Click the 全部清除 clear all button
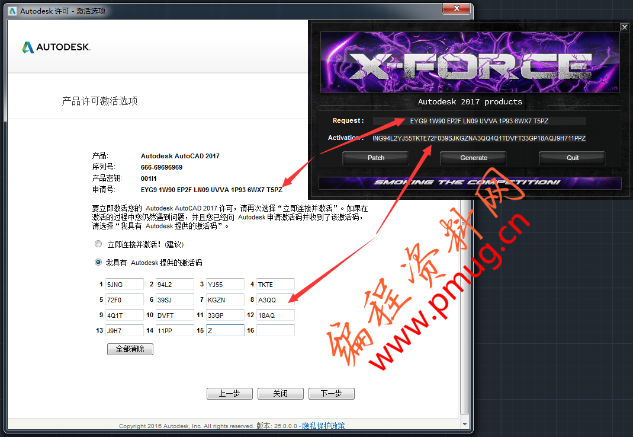Screen dimensions: 633x437 click(130, 349)
